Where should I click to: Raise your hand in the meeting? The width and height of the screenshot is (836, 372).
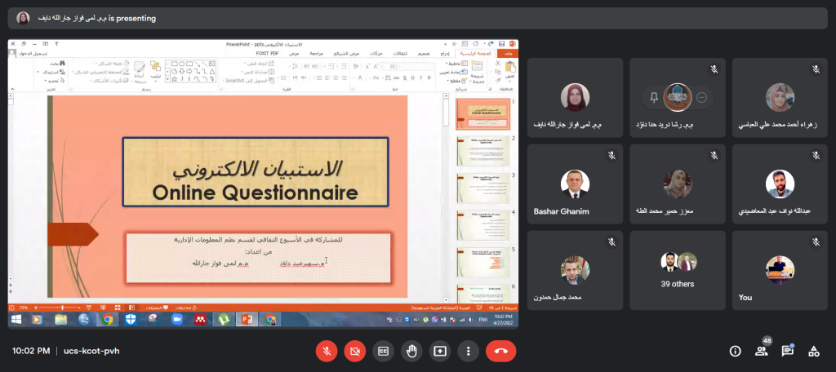pos(412,351)
